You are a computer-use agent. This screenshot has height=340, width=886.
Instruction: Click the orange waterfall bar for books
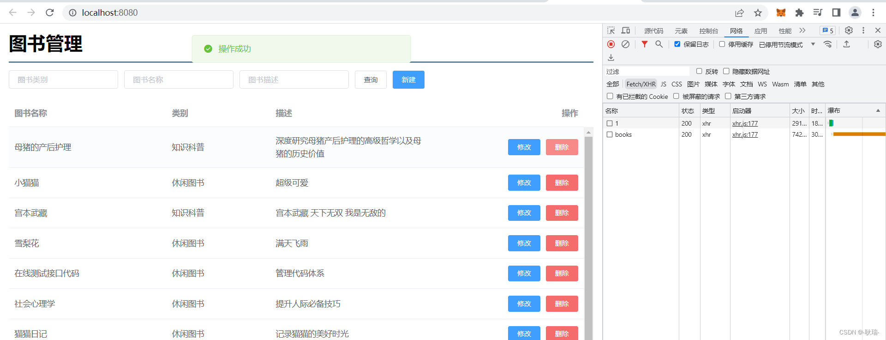[859, 134]
